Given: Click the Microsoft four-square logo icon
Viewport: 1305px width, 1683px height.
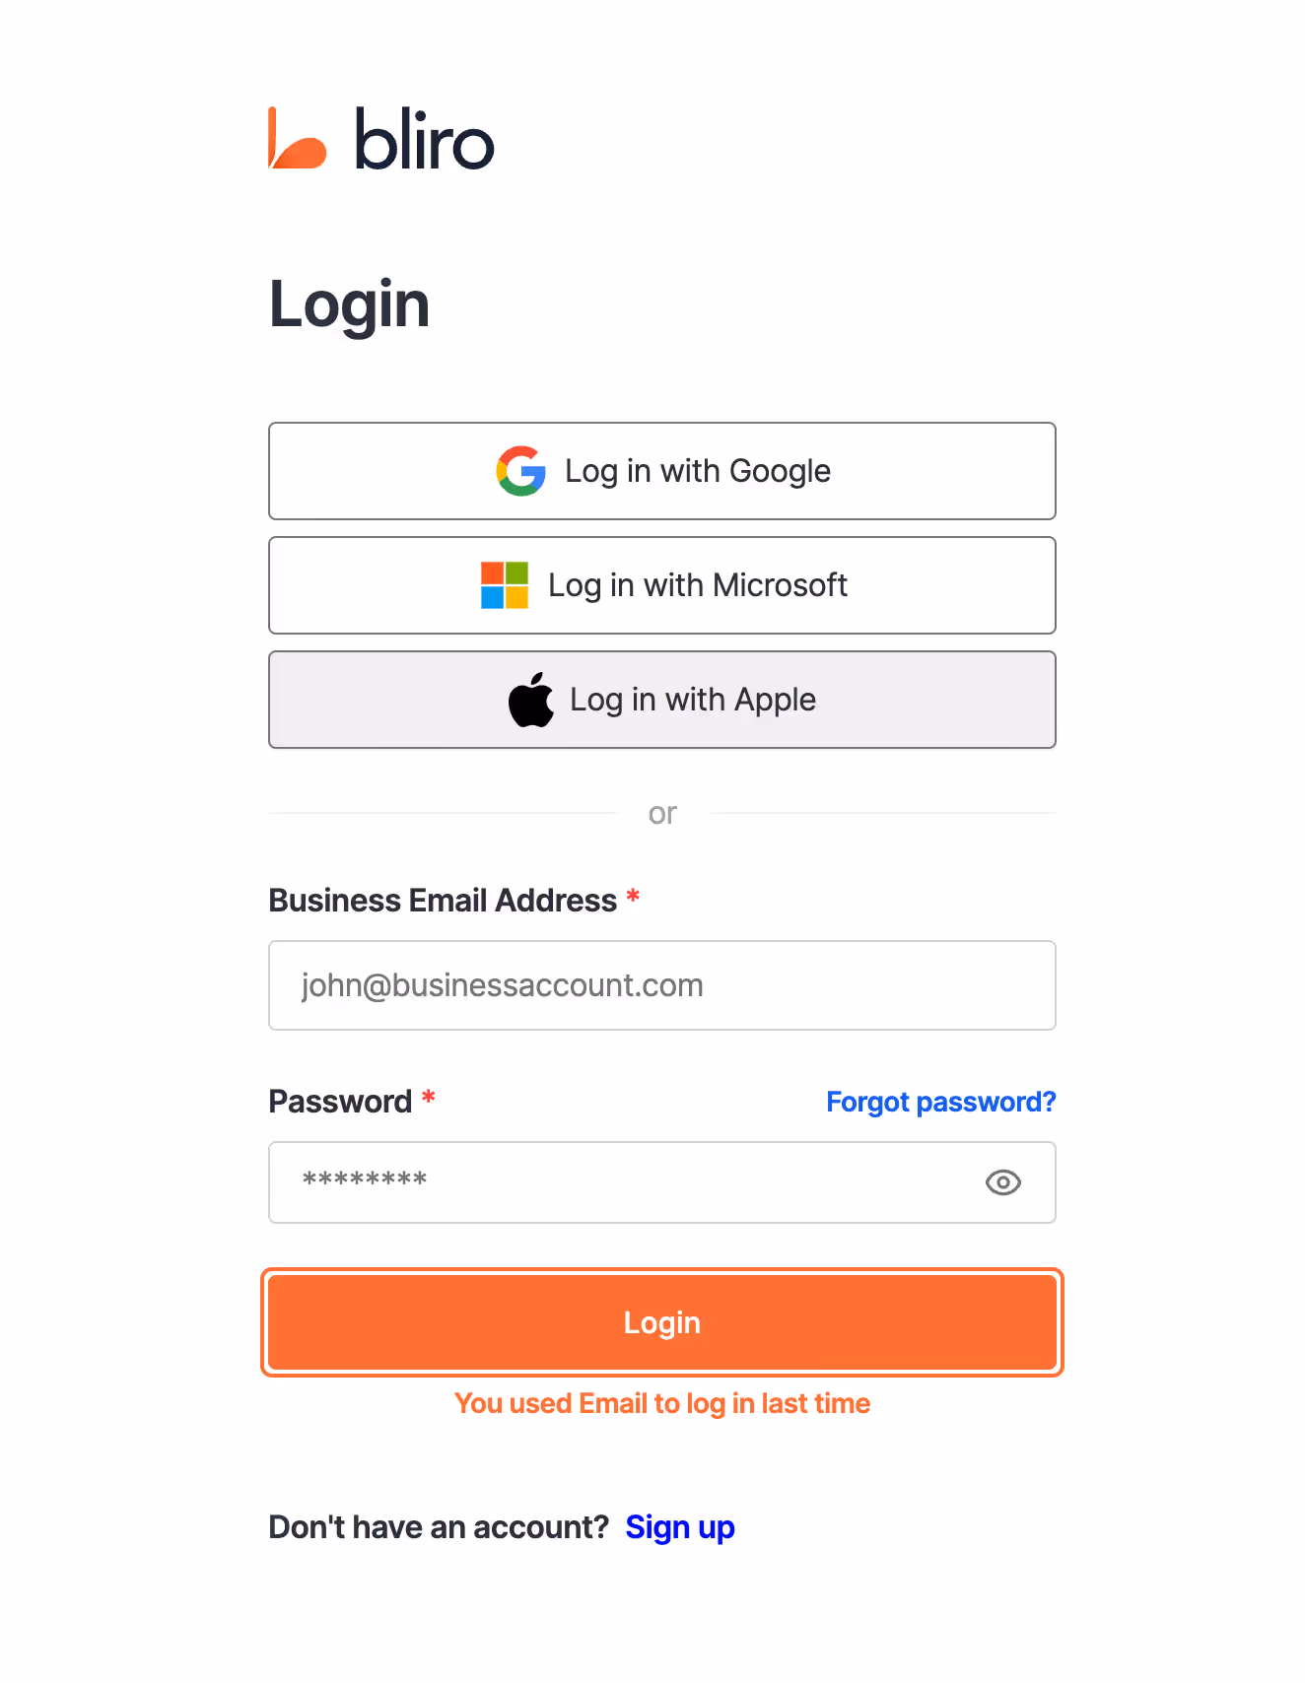Looking at the screenshot, I should point(505,585).
